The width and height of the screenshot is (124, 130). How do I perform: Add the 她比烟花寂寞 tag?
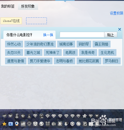pos(89,61)
